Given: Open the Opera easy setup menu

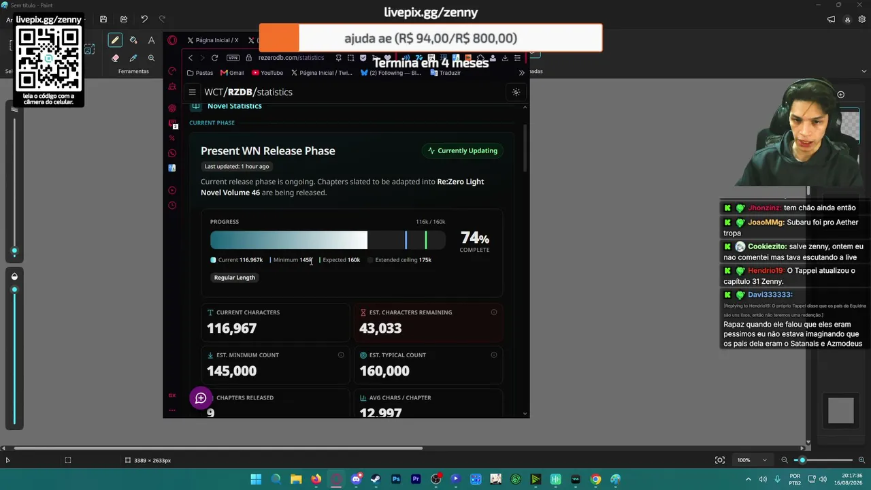Looking at the screenshot, I should (x=517, y=58).
